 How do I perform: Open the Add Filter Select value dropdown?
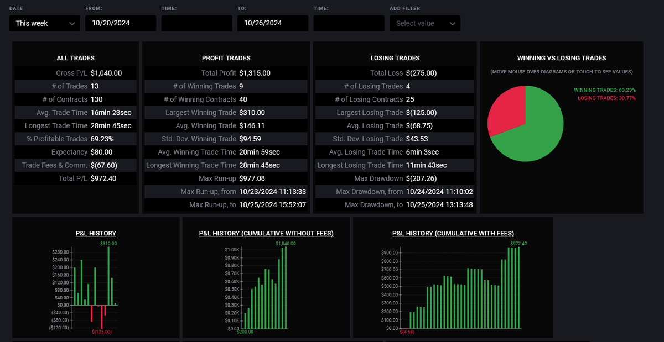425,23
